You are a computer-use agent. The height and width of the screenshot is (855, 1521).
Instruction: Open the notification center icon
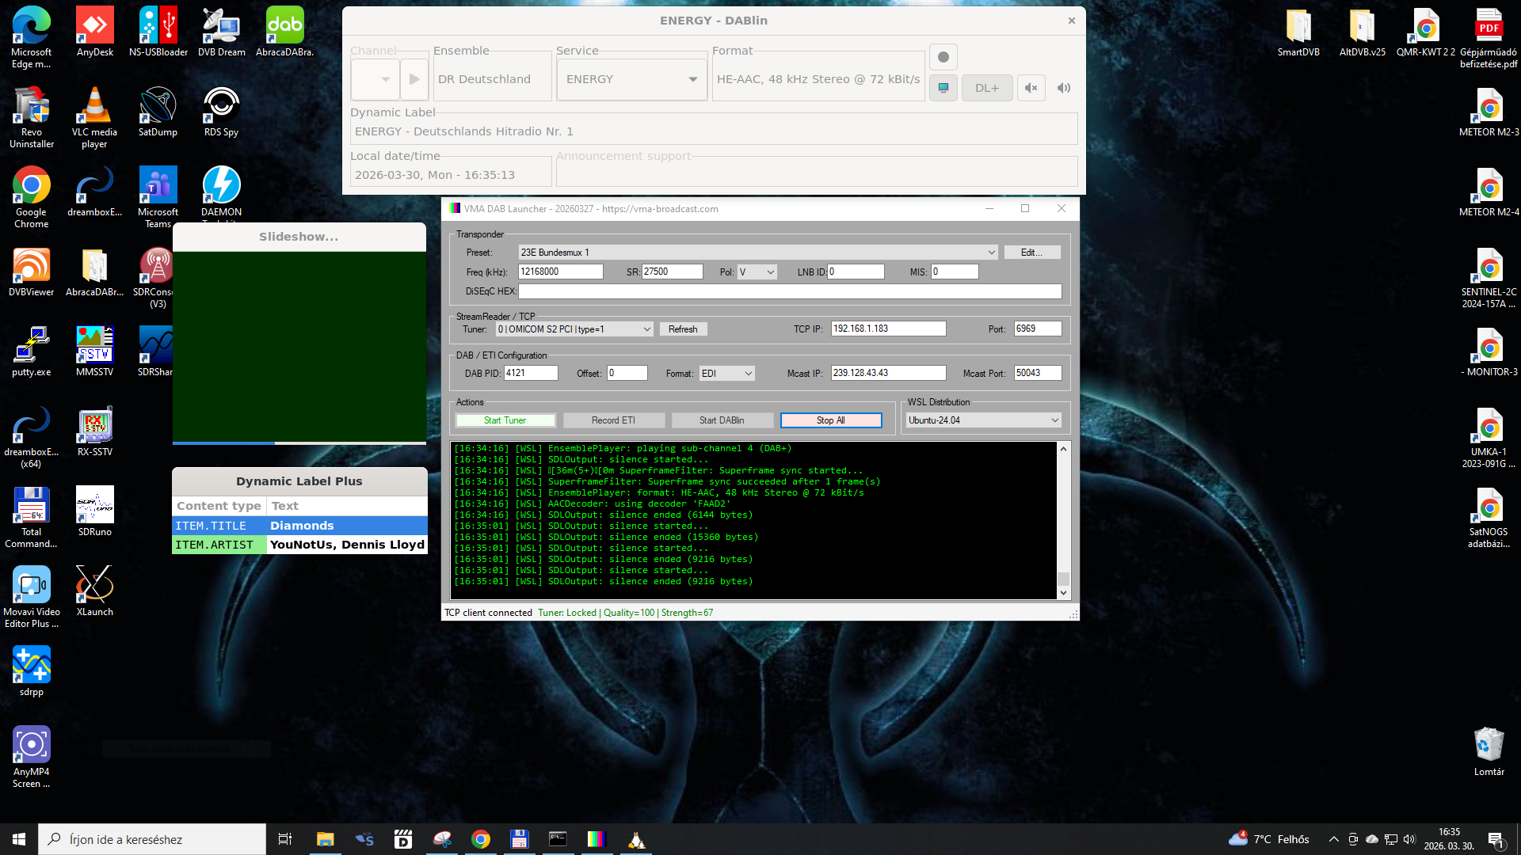1496,839
